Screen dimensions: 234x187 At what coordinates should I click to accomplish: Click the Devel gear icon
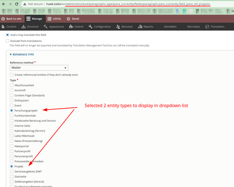click(68, 19)
